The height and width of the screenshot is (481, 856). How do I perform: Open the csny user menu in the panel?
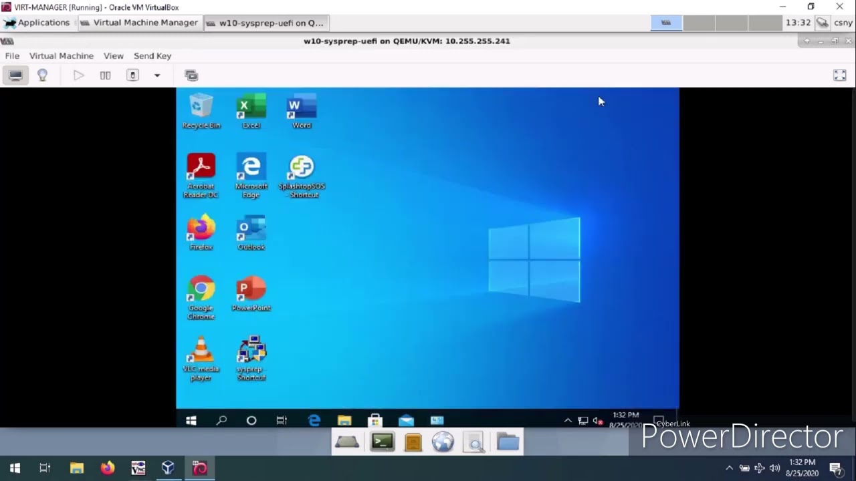click(x=843, y=23)
